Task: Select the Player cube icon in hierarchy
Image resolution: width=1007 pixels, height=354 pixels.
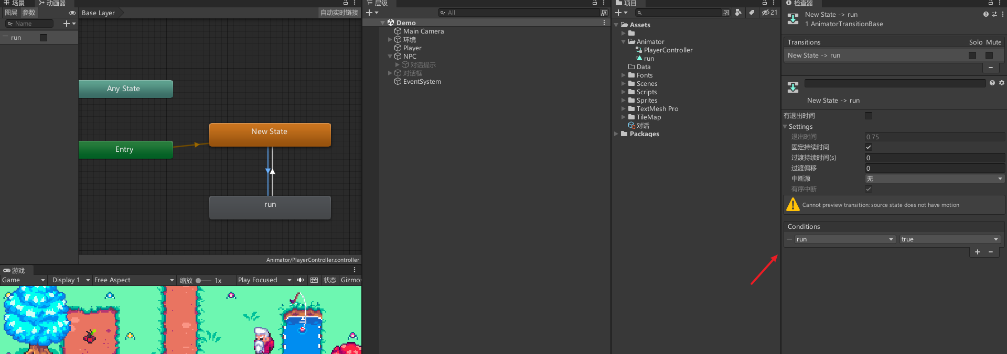Action: (398, 48)
